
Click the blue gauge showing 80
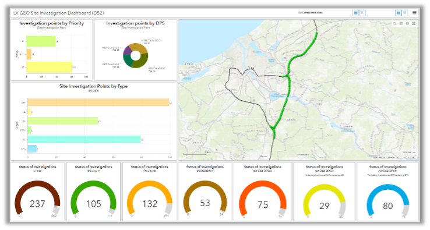coord(388,200)
